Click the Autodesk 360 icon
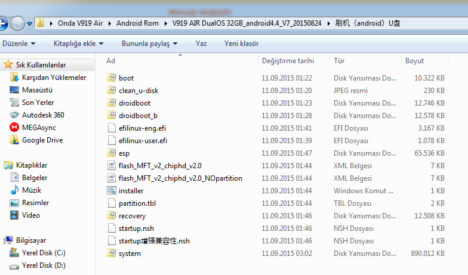The width and height of the screenshot is (468, 275). tap(14, 115)
